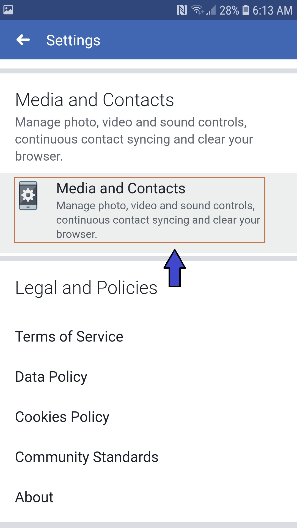Open Terms of Service
The image size is (297, 528).
click(x=69, y=336)
